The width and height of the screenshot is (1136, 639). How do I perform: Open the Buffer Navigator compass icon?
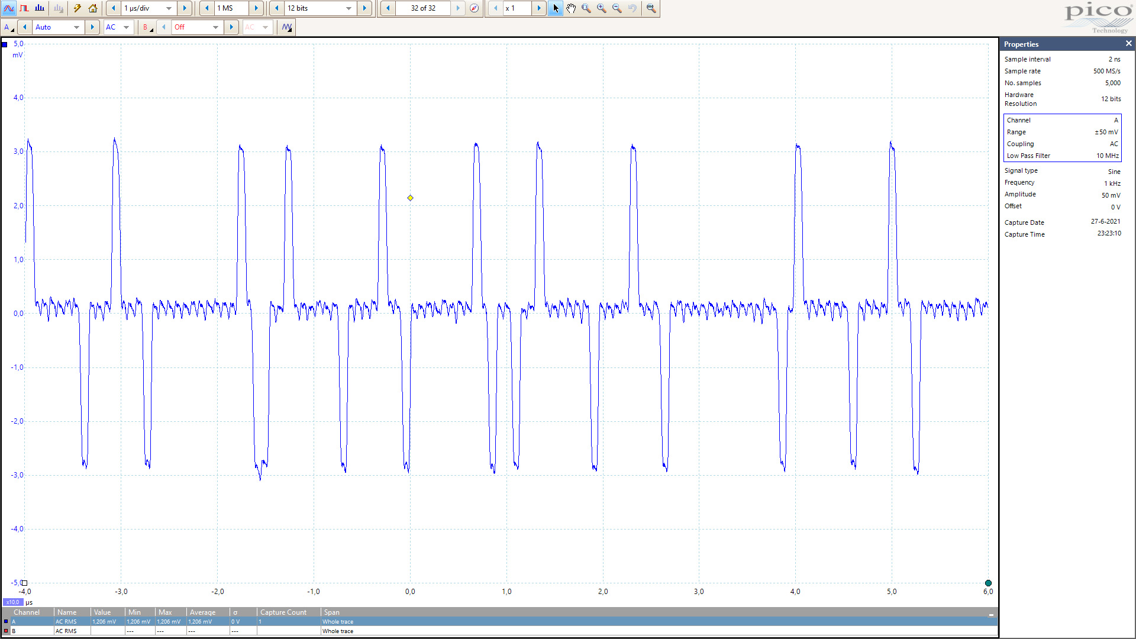(x=474, y=8)
